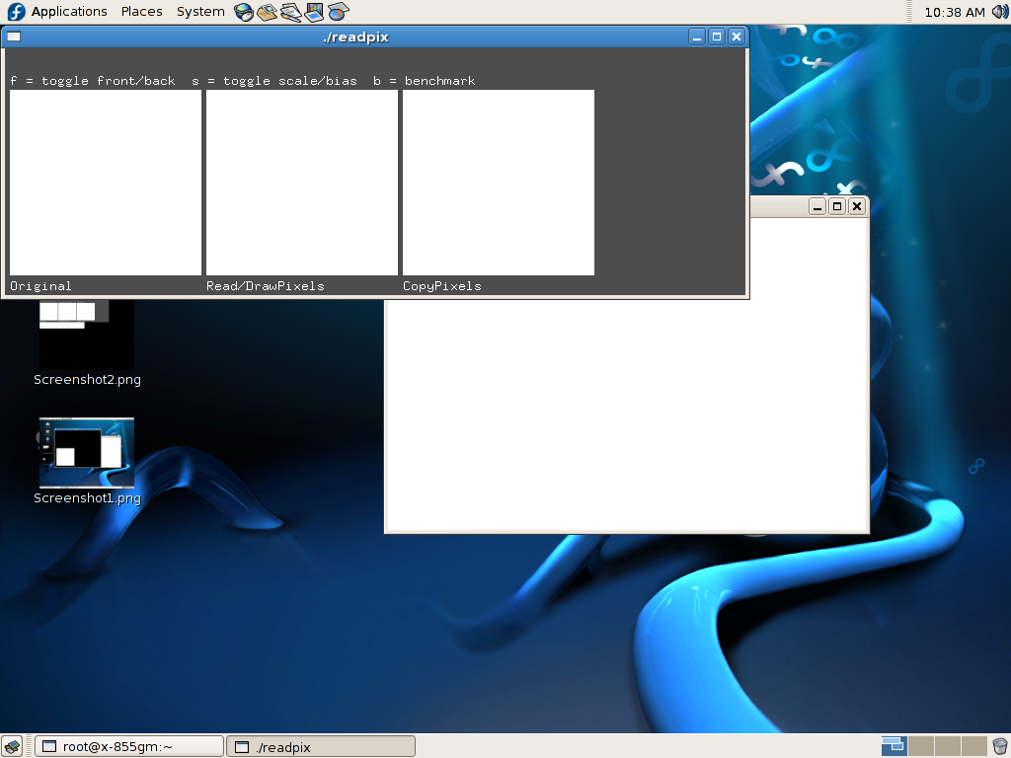This screenshot has width=1011, height=758.
Task: Open the Trash icon in bottom panel
Action: [1000, 746]
